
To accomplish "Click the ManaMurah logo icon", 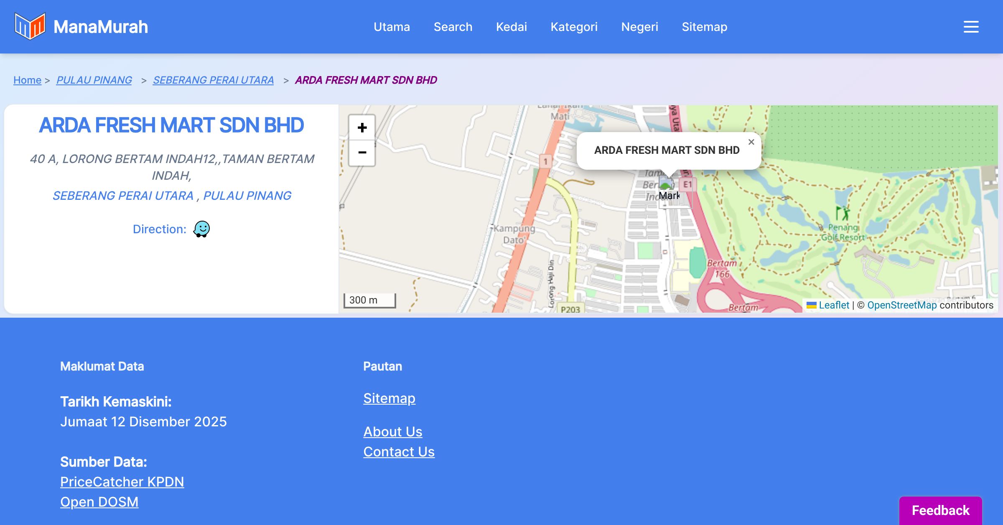I will pyautogui.click(x=30, y=26).
